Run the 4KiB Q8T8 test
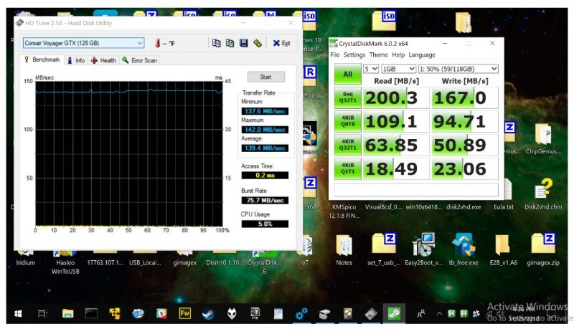Viewport: 574px width, 329px height. [x=347, y=121]
